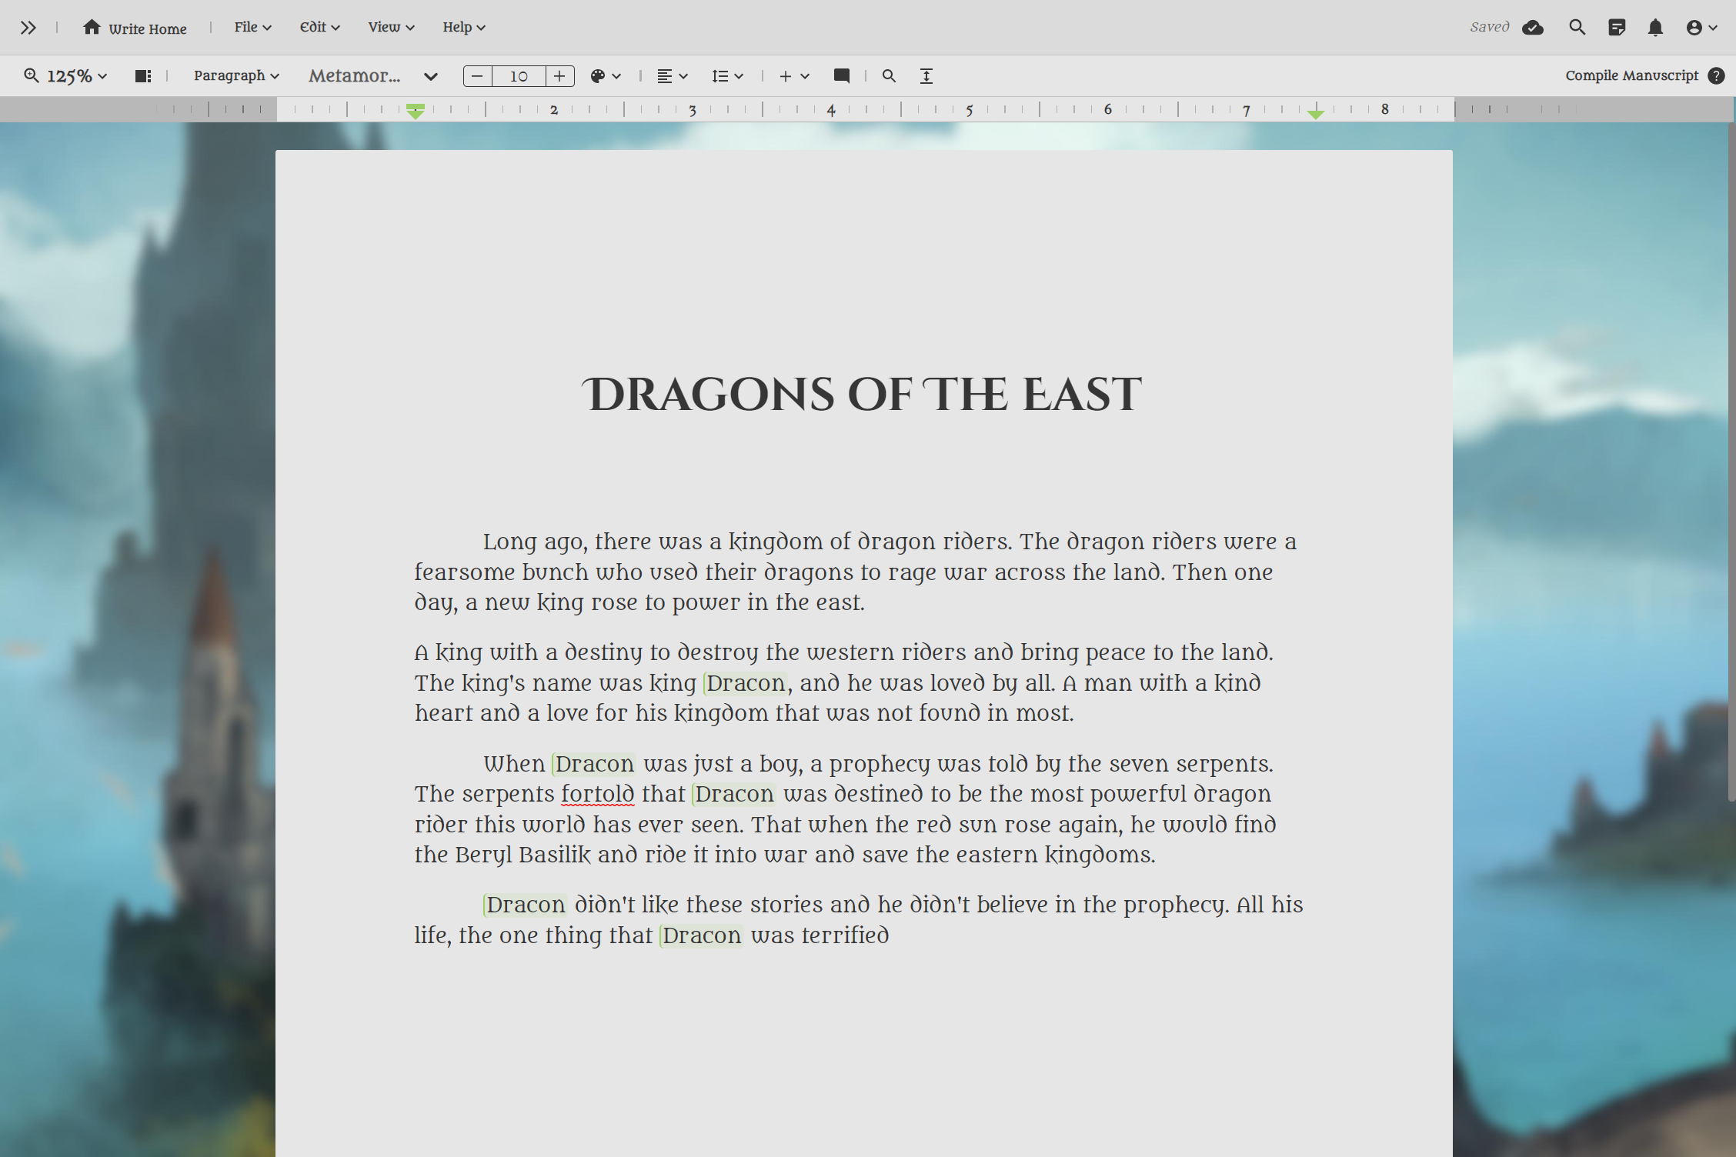The image size is (1736, 1157).
Task: Expand the sidebar with double-chevron icon
Action: (28, 28)
